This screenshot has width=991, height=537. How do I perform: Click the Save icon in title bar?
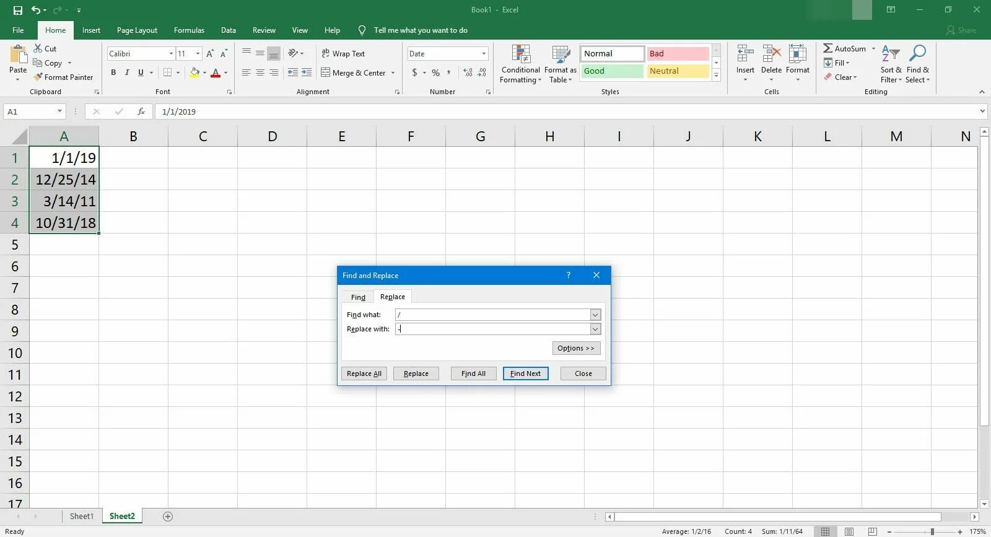(17, 10)
